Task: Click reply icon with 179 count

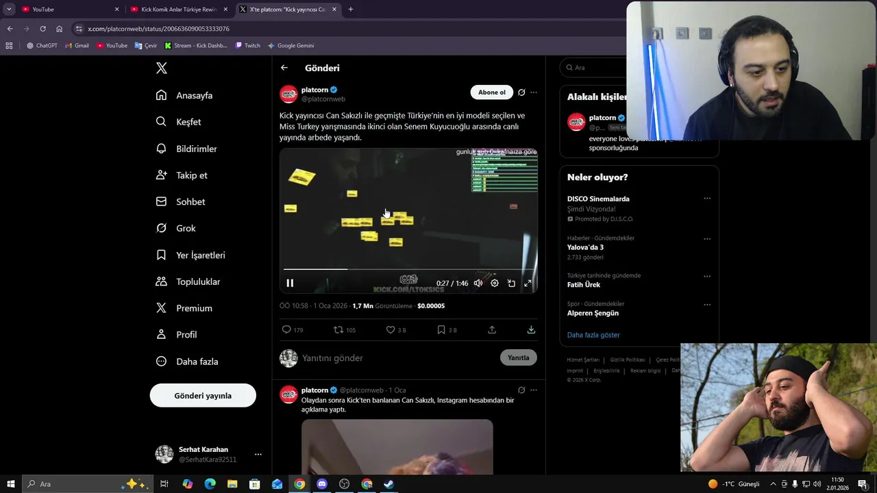Action: pos(293,329)
